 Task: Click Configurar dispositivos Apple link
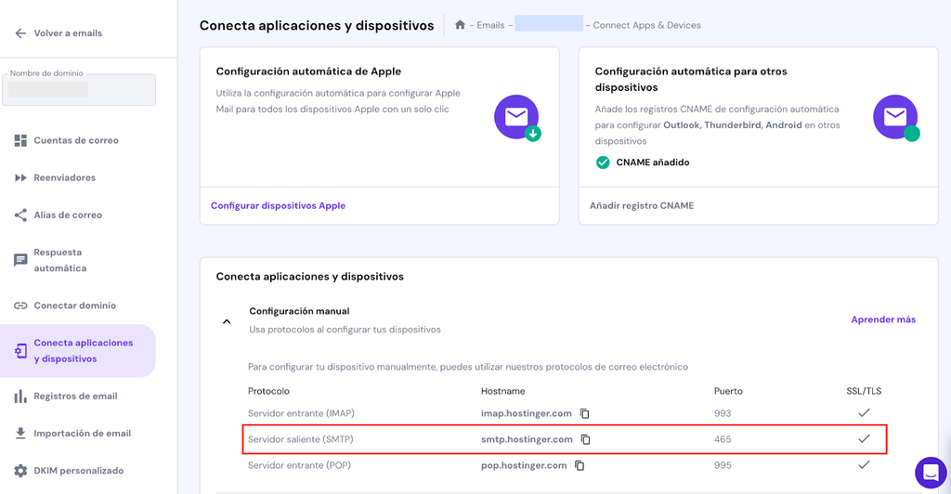point(278,205)
